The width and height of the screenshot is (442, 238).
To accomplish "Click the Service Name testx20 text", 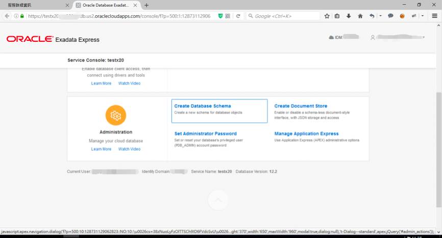I will pyautogui.click(x=211, y=171).
